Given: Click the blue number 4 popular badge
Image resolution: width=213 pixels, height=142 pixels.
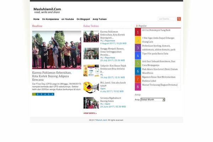Looking at the screenshot, I should coord(138,55).
